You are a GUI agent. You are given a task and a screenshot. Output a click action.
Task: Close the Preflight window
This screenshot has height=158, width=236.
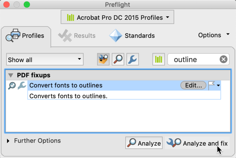pyautogui.click(x=6, y=4)
